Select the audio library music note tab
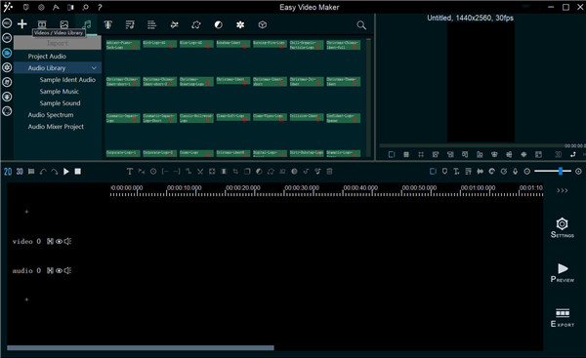The image size is (586, 358). [87, 24]
